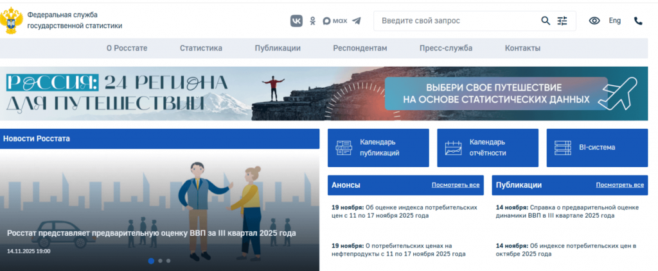The width and height of the screenshot is (658, 271).
Task: Open the Telegram channel icon
Action: (357, 21)
